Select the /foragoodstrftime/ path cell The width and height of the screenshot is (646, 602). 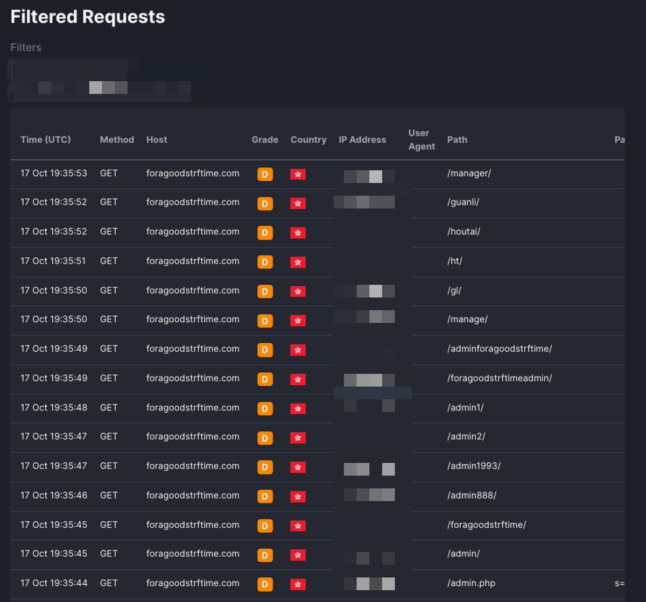point(487,525)
